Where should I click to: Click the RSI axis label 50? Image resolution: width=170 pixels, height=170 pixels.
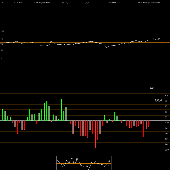[2, 45]
